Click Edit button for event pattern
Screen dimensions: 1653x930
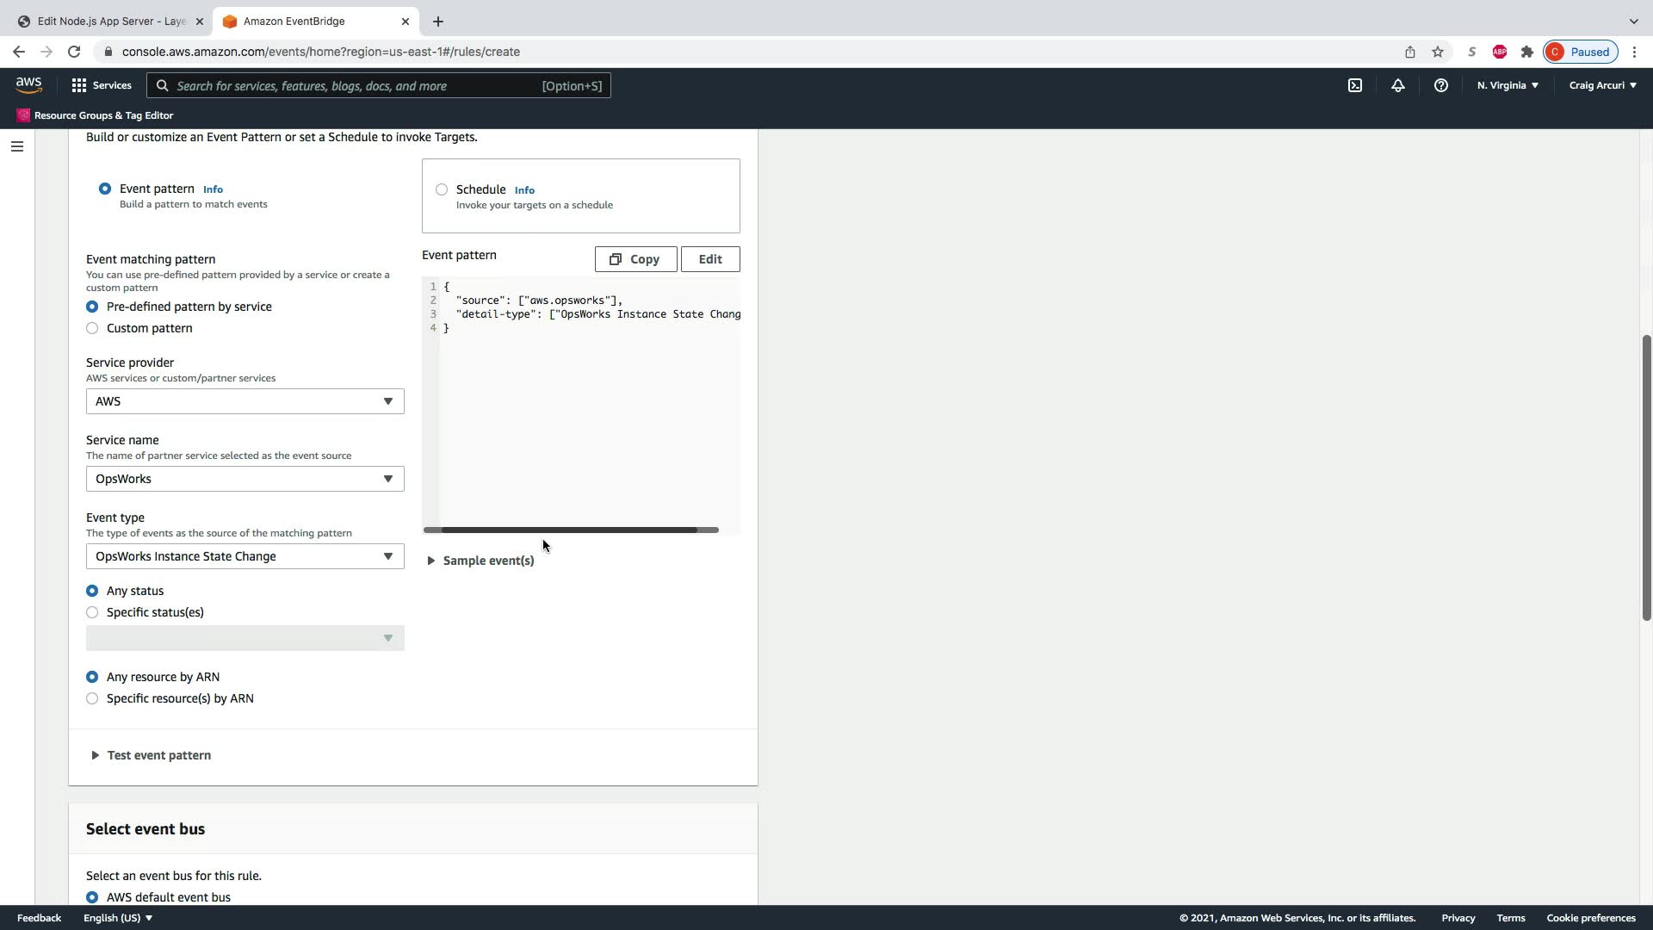709,259
